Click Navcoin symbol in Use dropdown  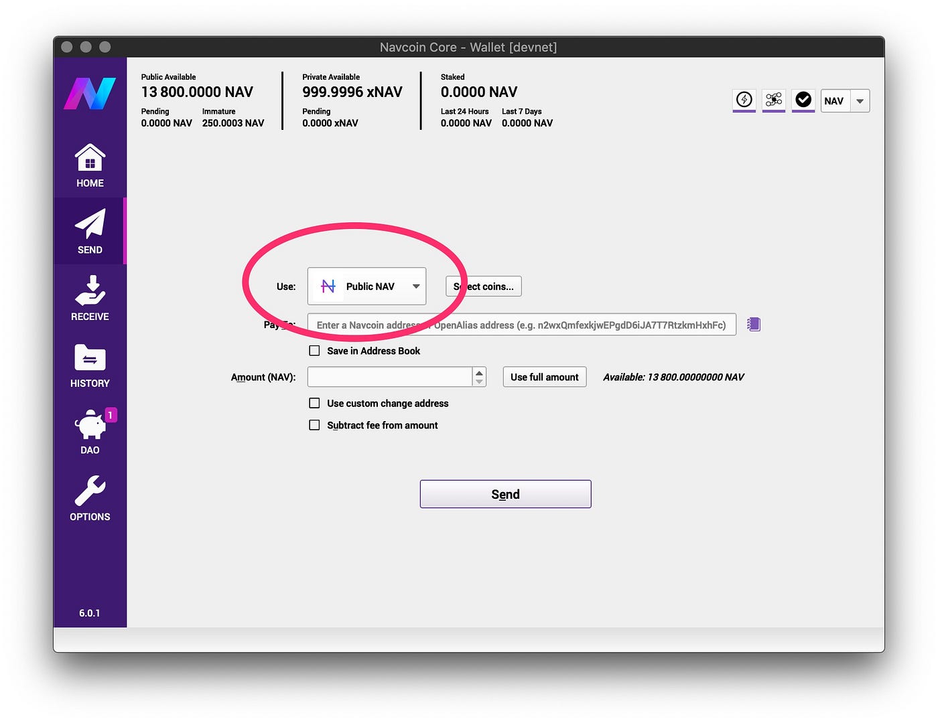click(x=328, y=287)
